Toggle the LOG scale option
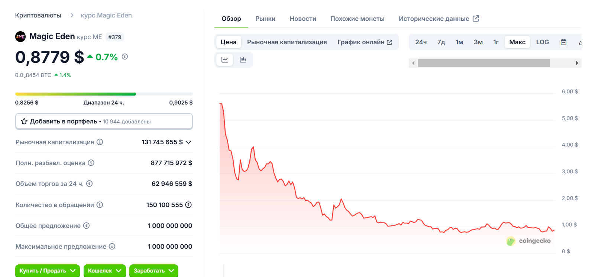Image resolution: width=589 pixels, height=277 pixels. (543, 42)
